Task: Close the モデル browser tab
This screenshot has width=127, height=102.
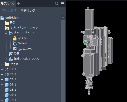Action: (13, 4)
